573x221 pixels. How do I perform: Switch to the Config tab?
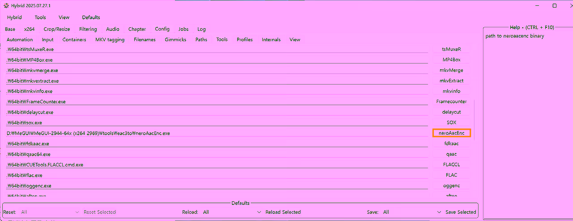tap(162, 29)
